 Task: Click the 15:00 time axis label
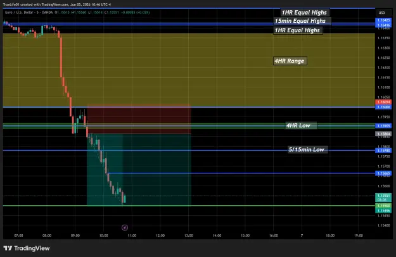click(x=245, y=235)
